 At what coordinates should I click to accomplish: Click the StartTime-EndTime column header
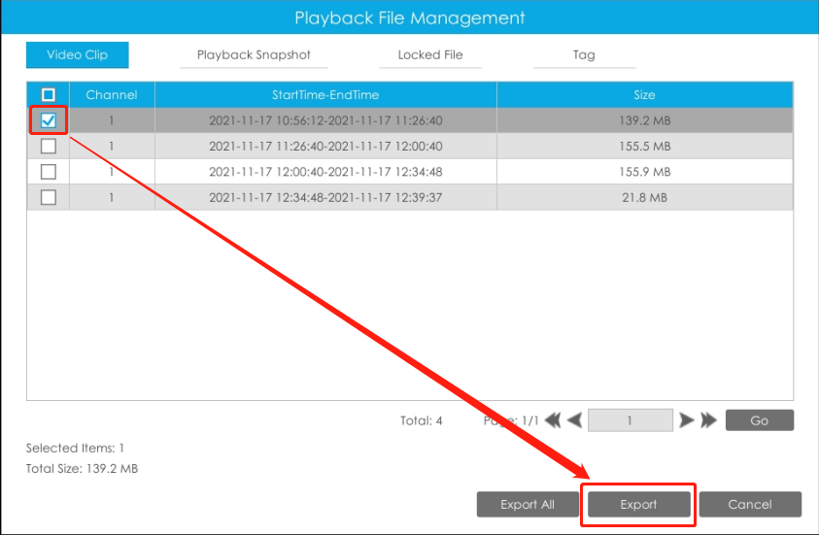pos(325,94)
